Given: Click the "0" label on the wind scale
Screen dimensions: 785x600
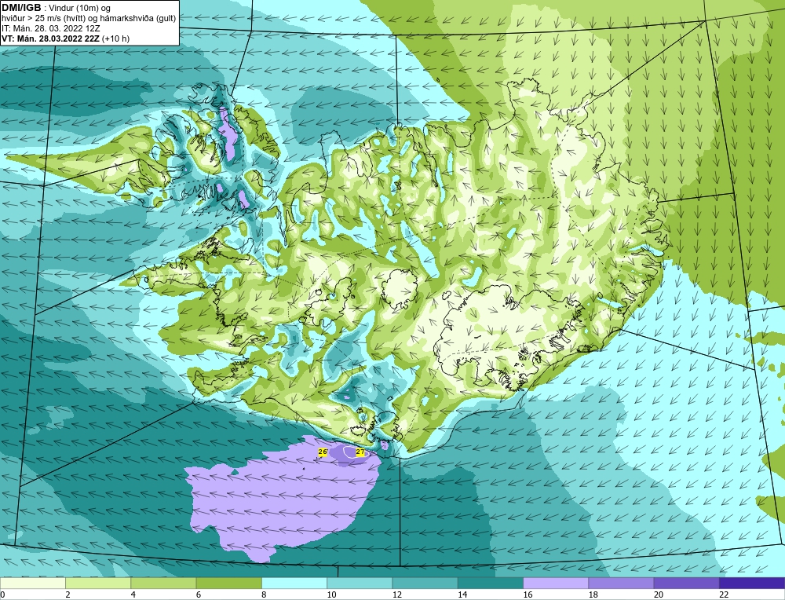Looking at the screenshot, I should [x=2, y=595].
